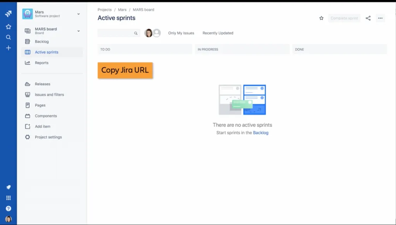
Task: Expand the Mars project switcher chevron
Action: pyautogui.click(x=79, y=14)
